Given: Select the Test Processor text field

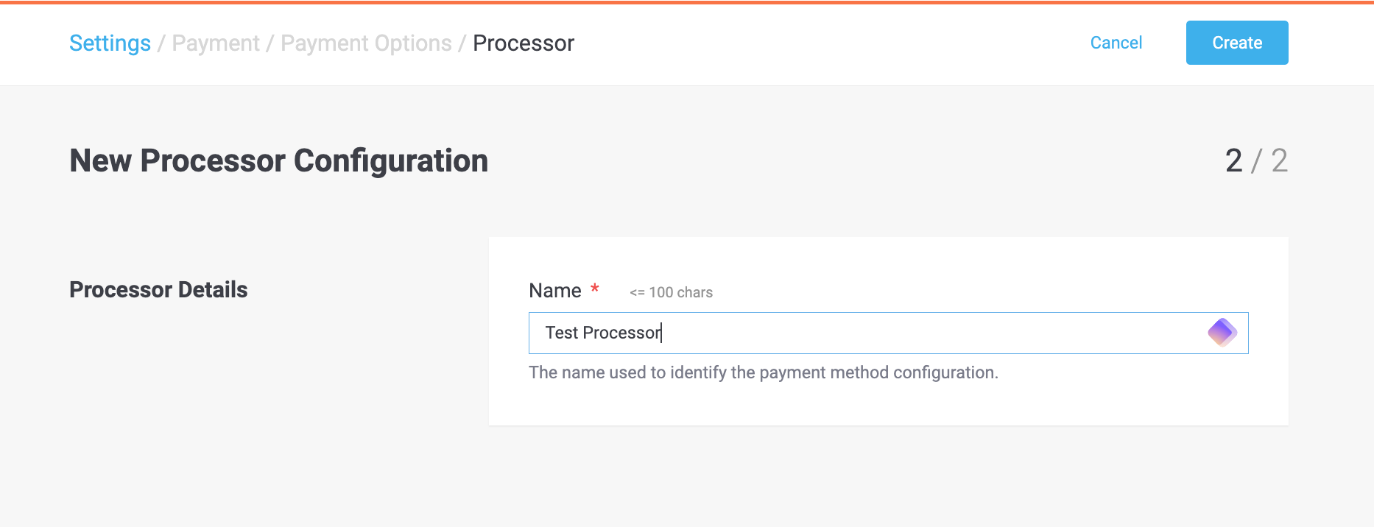Looking at the screenshot, I should tap(810, 333).
